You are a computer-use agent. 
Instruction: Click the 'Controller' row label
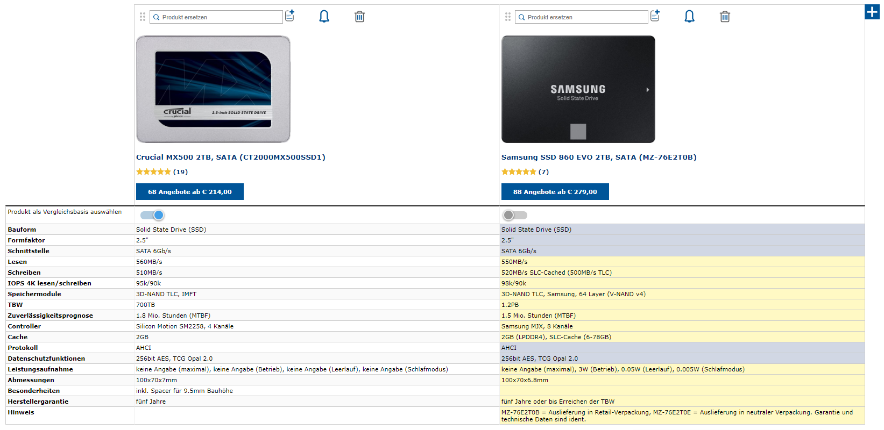24,326
